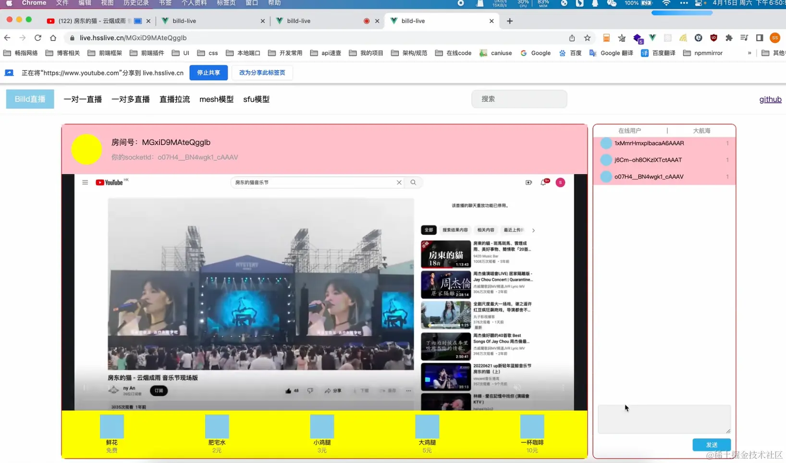The width and height of the screenshot is (786, 463).
Task: Switch to the recording billd-live tab
Action: (x=327, y=21)
